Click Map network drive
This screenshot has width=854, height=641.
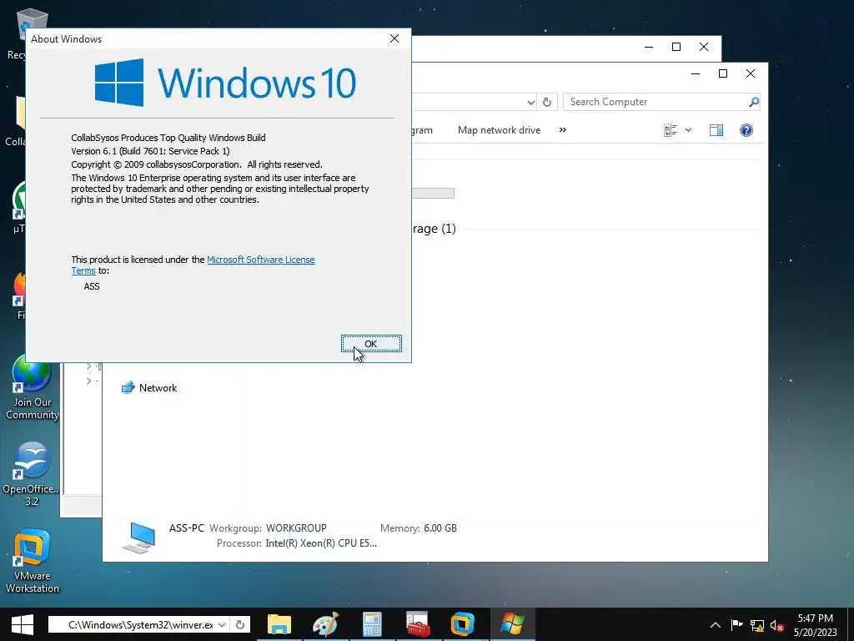(499, 130)
